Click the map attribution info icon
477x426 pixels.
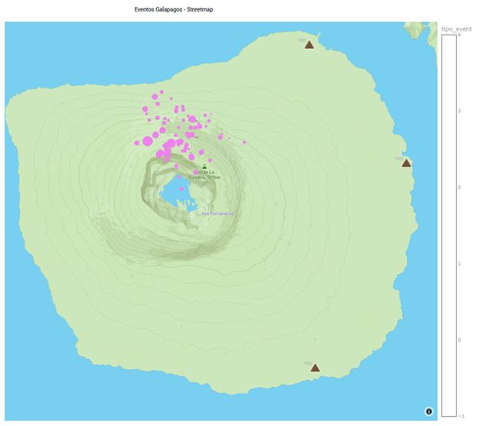tap(429, 411)
